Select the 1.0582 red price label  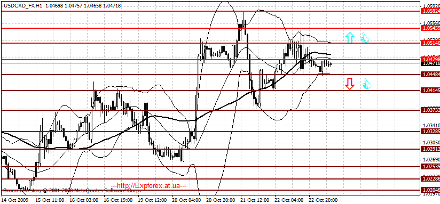[430, 11]
